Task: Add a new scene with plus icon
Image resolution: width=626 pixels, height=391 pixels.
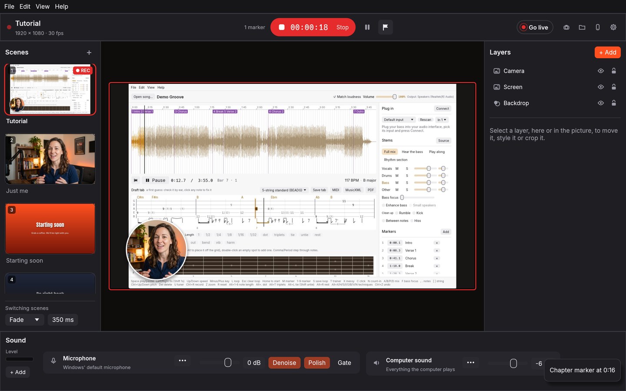Action: pyautogui.click(x=89, y=53)
